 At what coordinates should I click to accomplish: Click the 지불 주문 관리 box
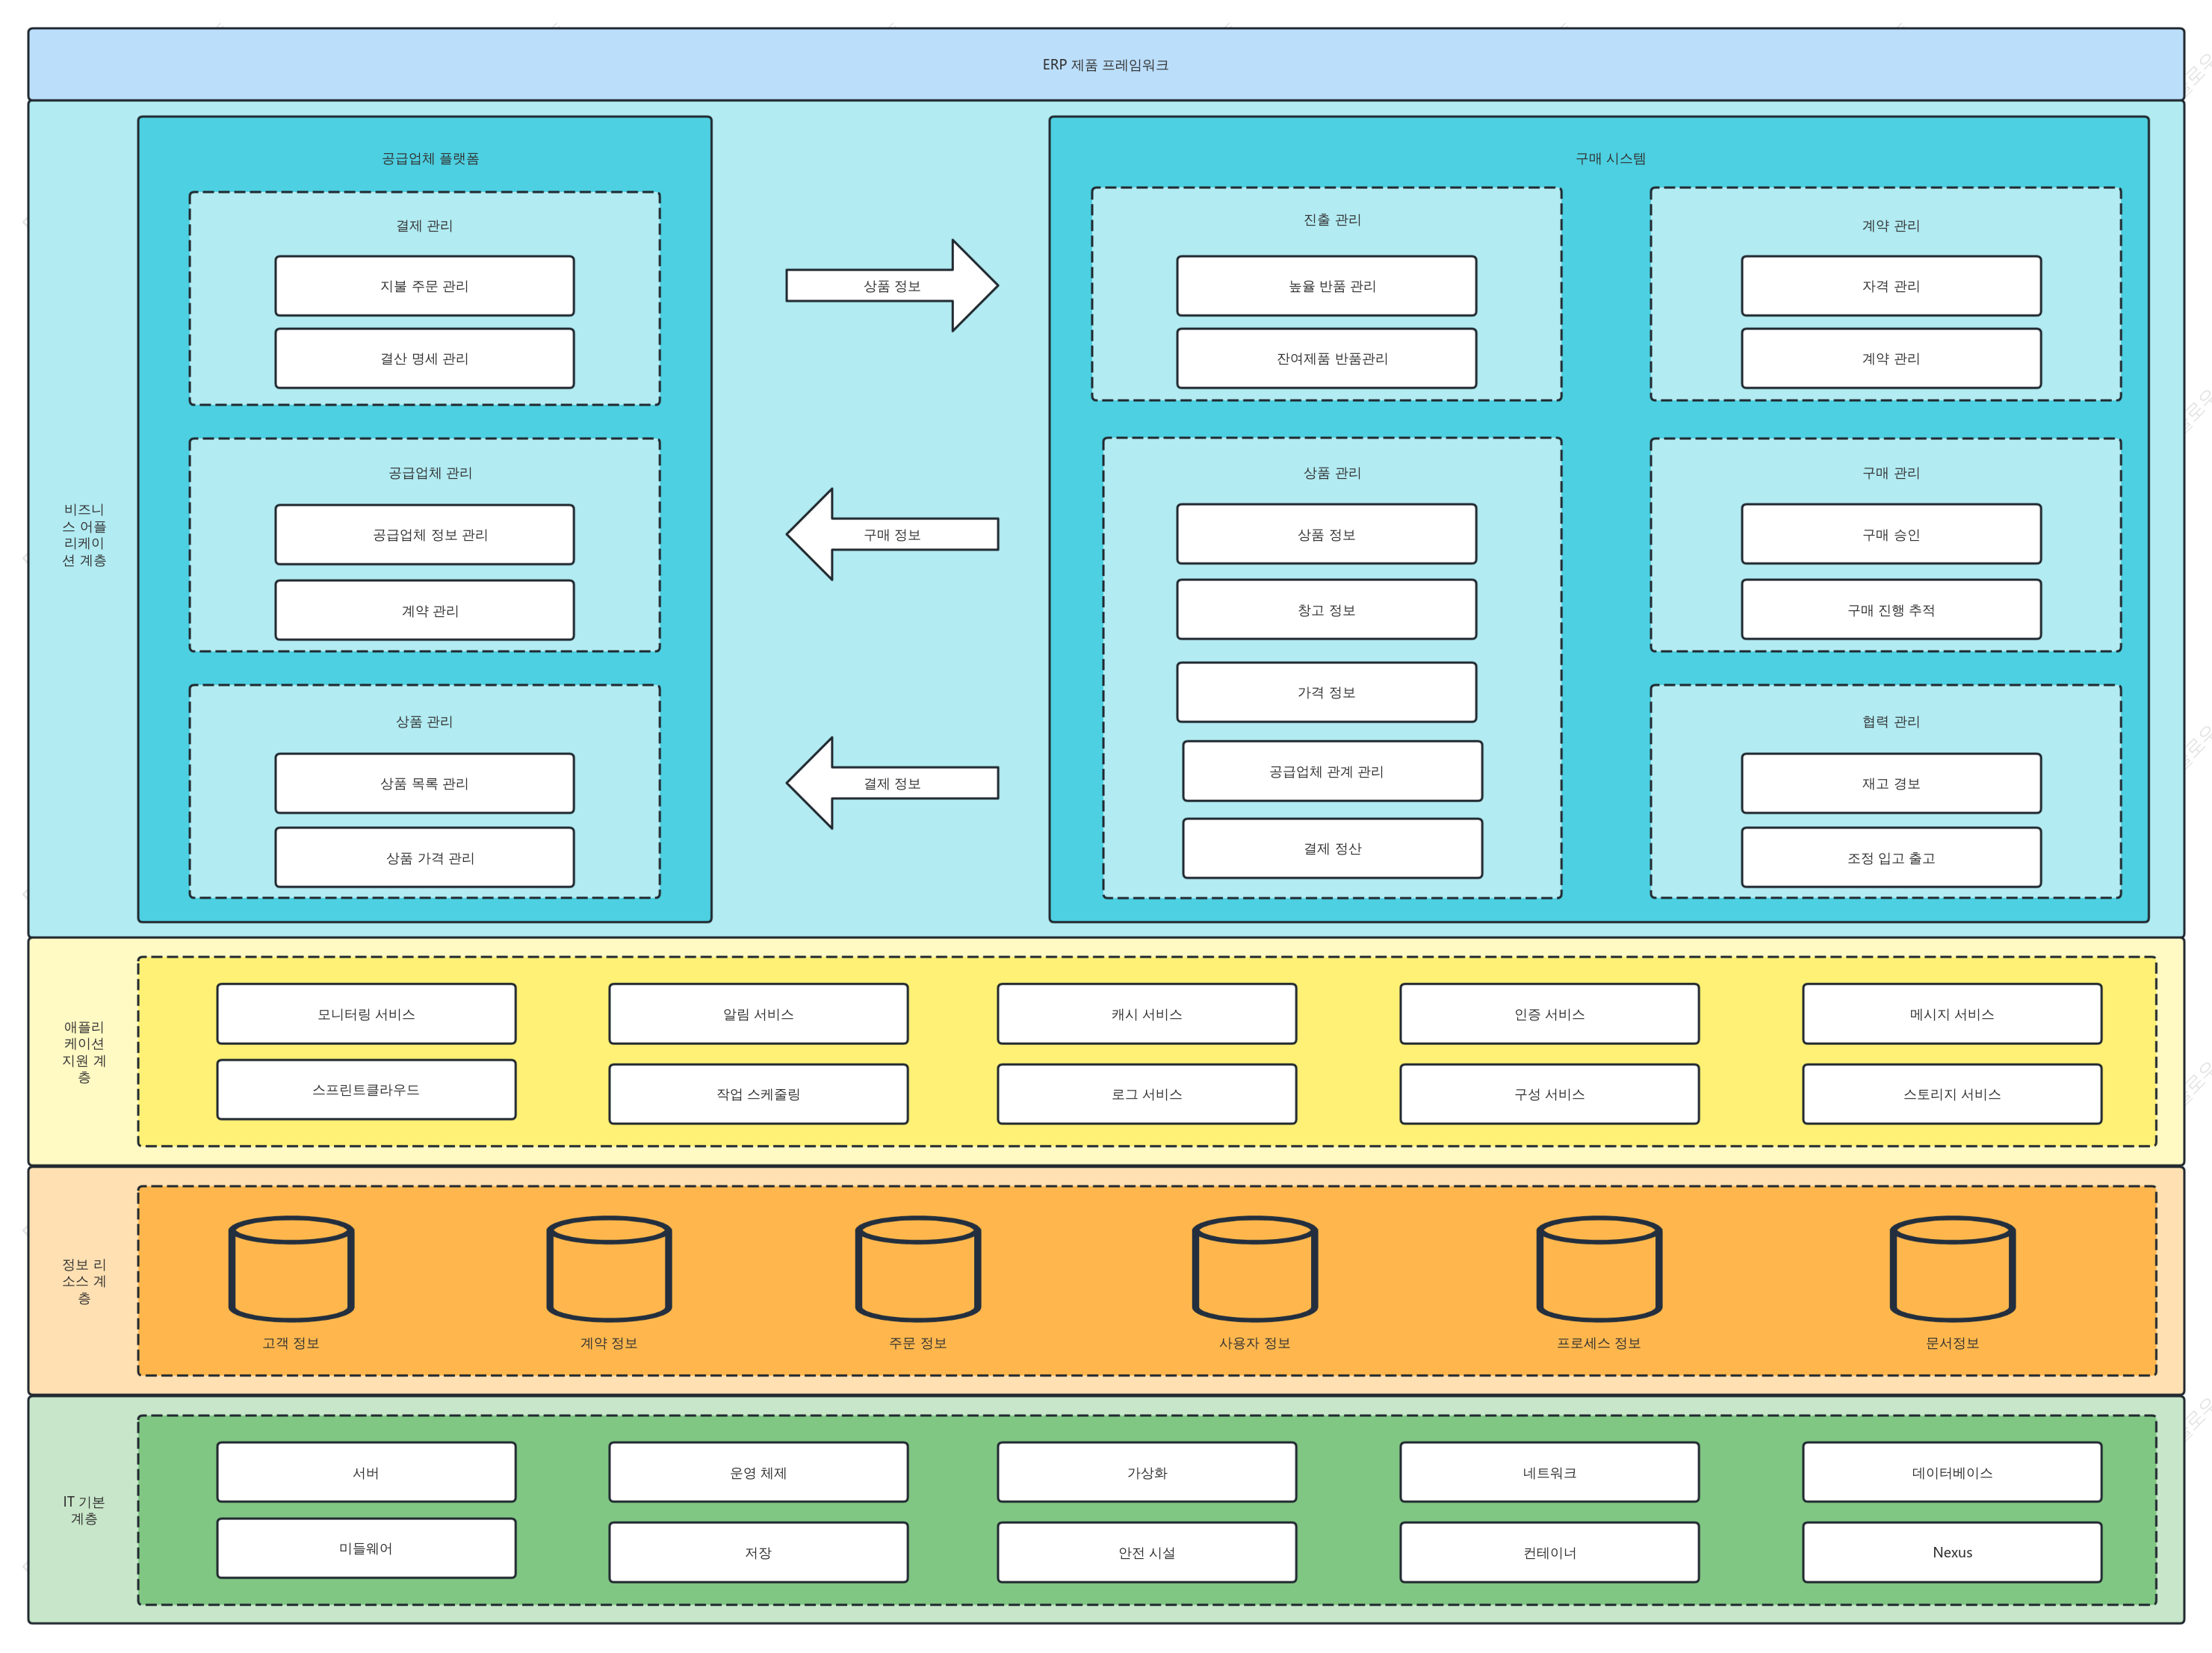pyautogui.click(x=425, y=286)
